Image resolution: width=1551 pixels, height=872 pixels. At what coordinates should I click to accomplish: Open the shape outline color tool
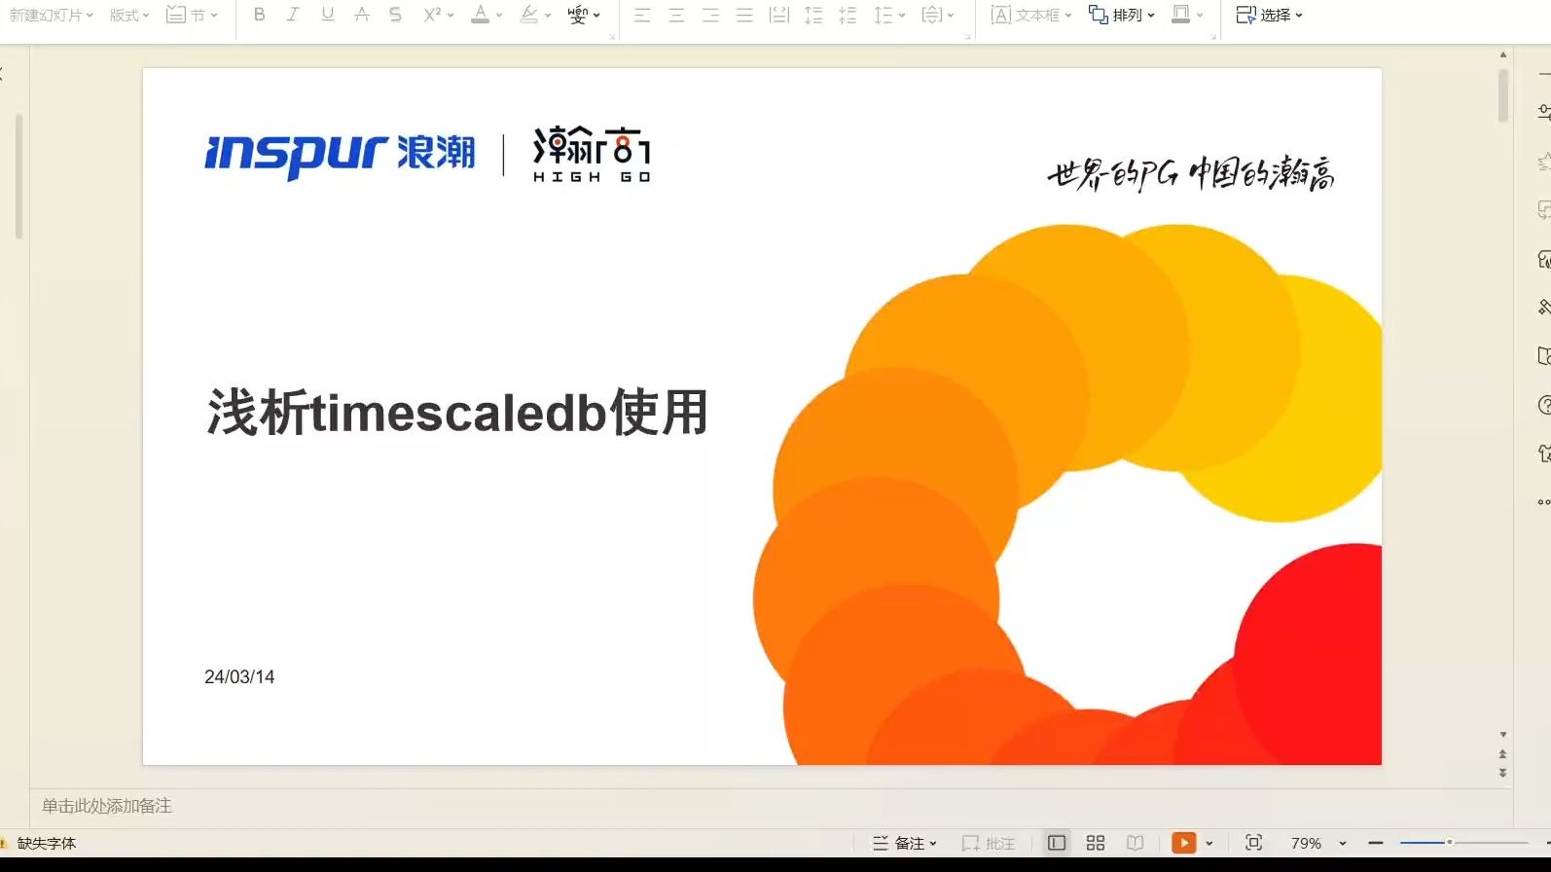click(1180, 15)
